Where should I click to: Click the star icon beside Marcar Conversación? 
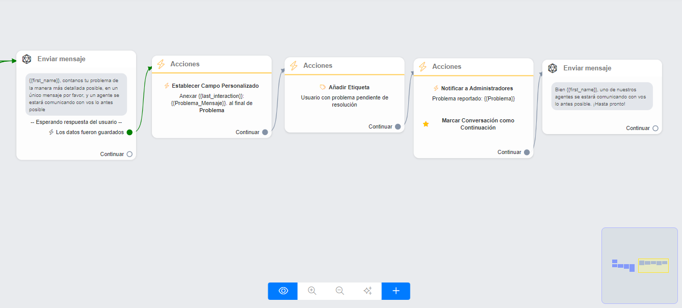(426, 124)
